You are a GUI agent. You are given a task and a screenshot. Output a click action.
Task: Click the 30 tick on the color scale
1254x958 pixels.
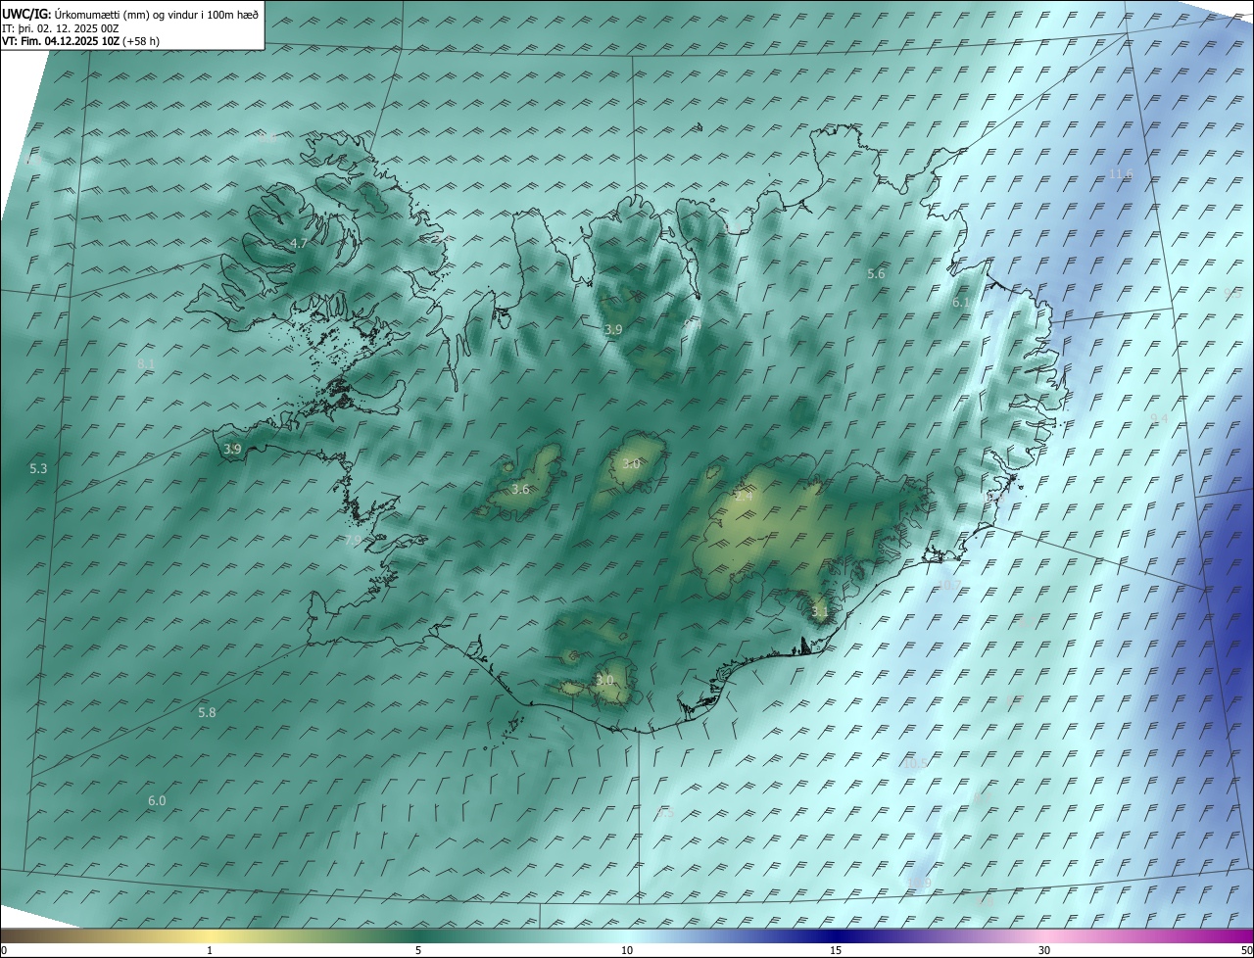(1044, 950)
